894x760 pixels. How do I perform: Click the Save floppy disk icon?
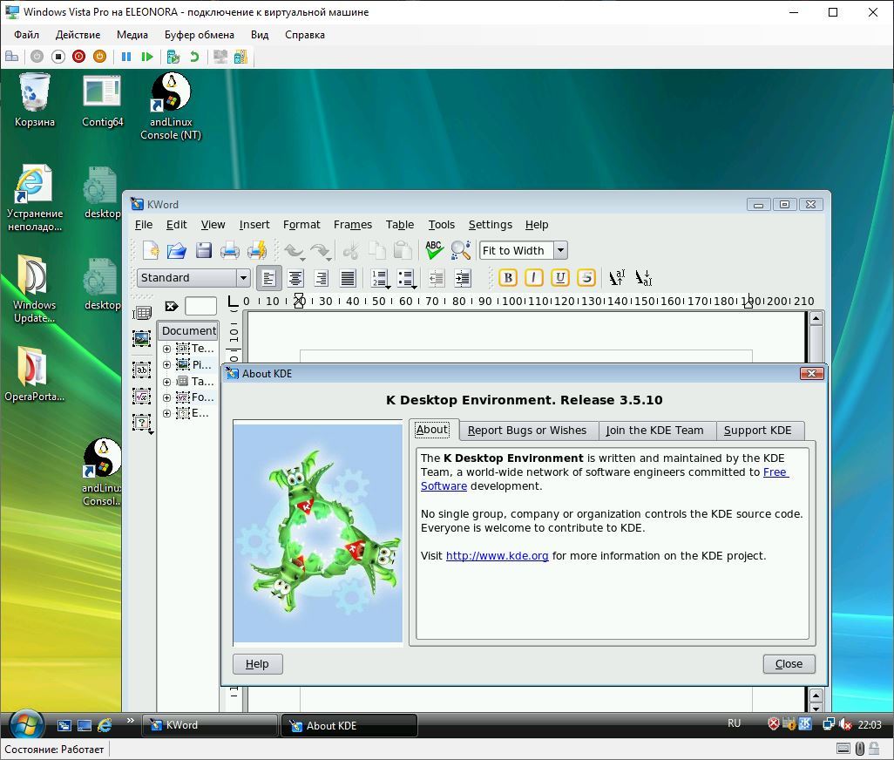[204, 251]
